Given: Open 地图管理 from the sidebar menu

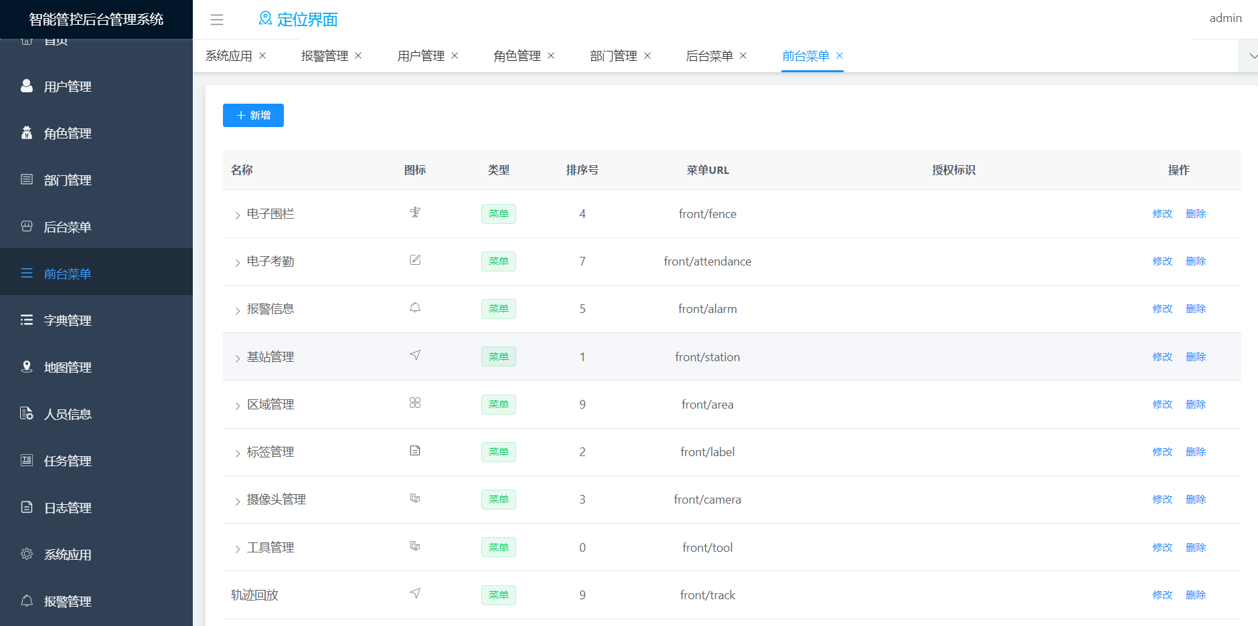Looking at the screenshot, I should pos(67,367).
